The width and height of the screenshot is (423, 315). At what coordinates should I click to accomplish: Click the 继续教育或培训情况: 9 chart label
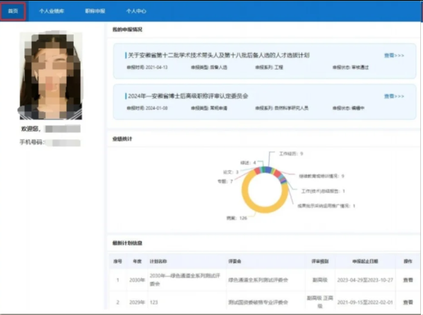click(x=322, y=176)
